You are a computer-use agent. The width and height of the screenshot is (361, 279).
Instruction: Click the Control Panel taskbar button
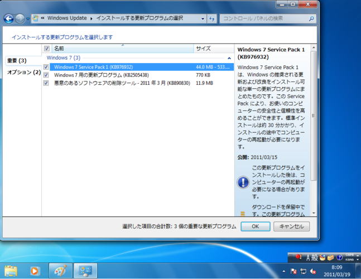pos(85,271)
